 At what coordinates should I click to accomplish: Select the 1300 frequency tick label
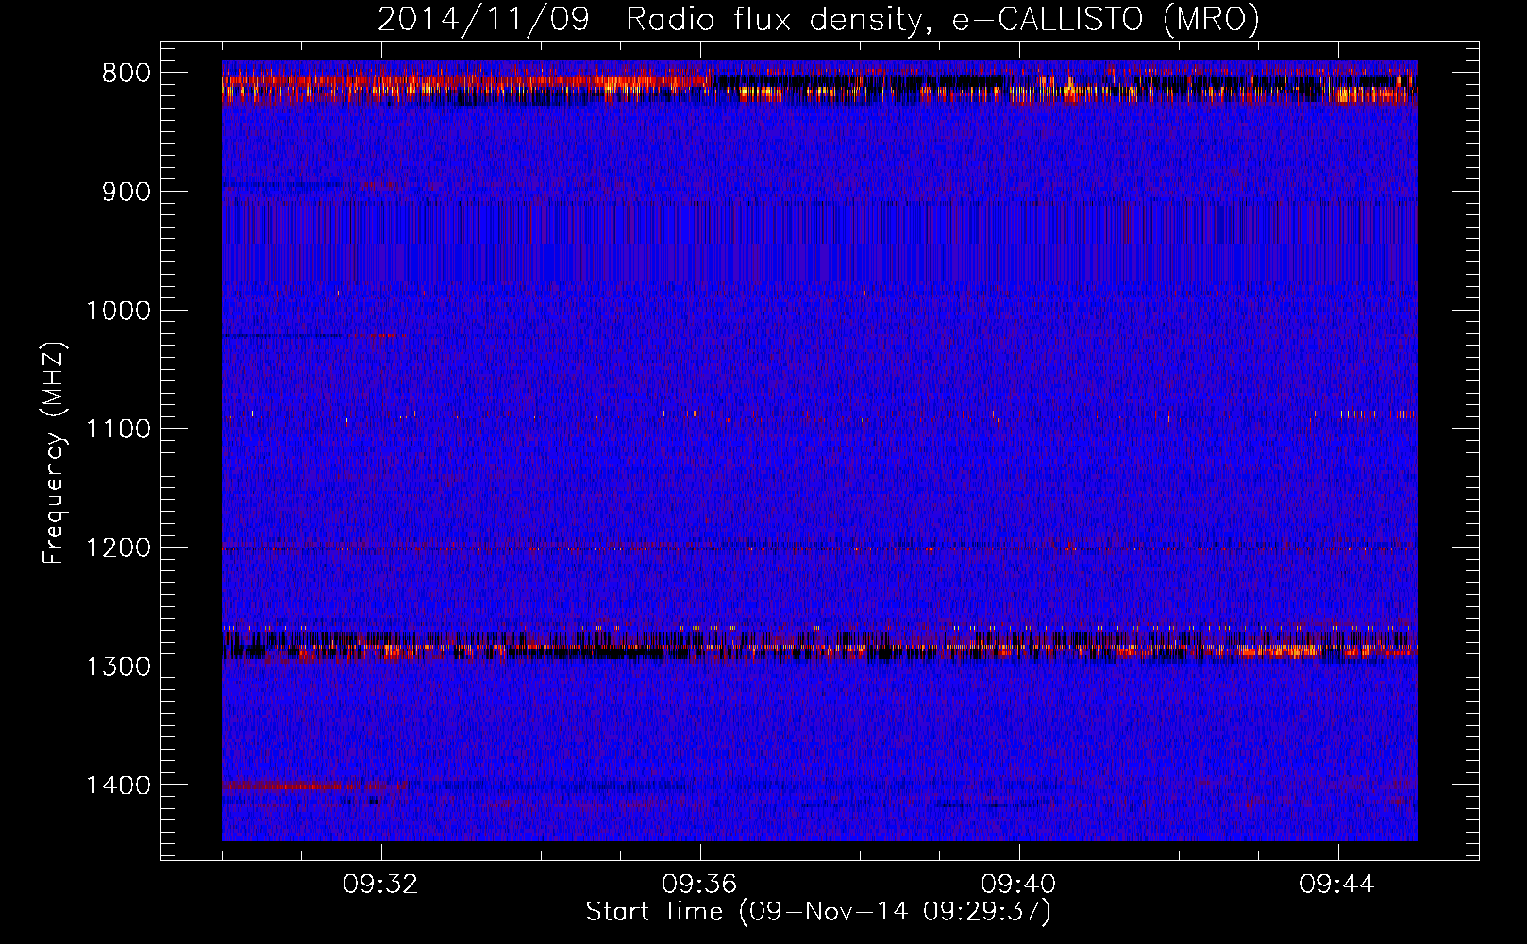[x=118, y=666]
